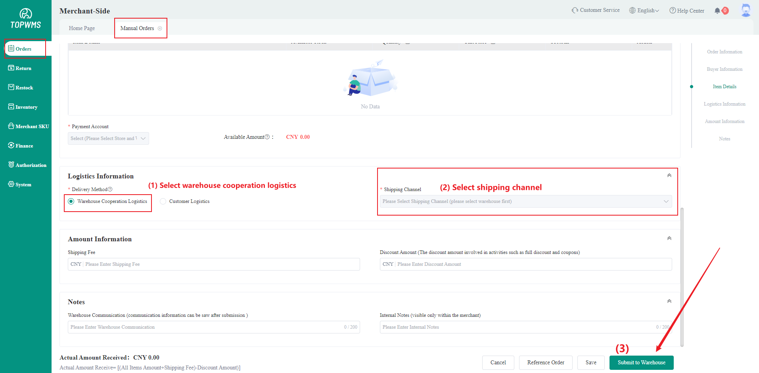Open the user avatar profile icon
The width and height of the screenshot is (759, 373).
pyautogui.click(x=746, y=10)
